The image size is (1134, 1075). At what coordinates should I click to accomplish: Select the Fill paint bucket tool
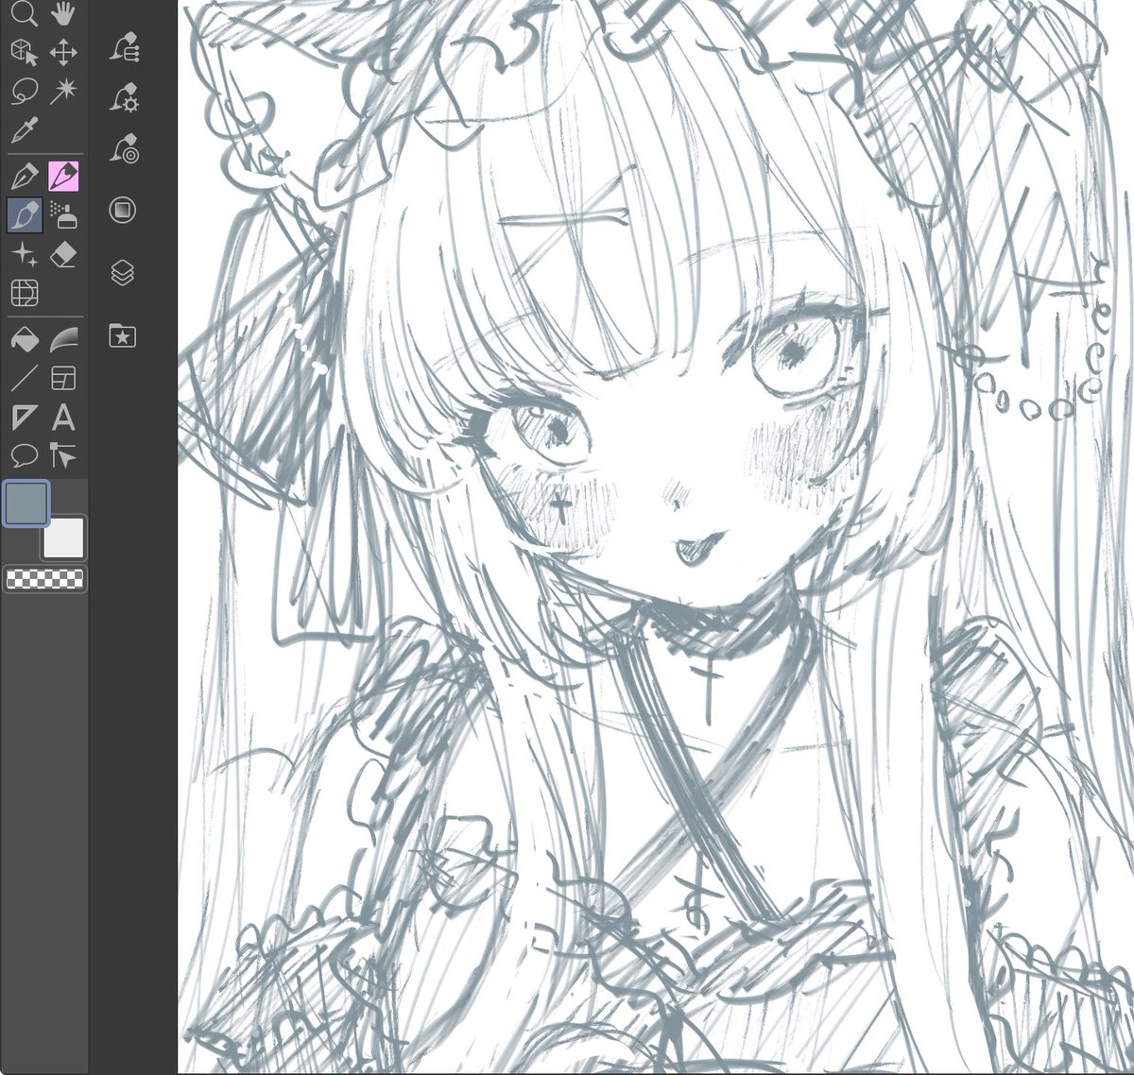24,339
